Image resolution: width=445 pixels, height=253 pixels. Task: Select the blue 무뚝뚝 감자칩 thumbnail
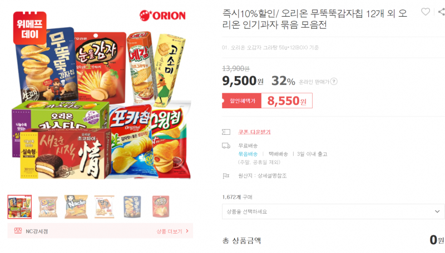click(132, 207)
